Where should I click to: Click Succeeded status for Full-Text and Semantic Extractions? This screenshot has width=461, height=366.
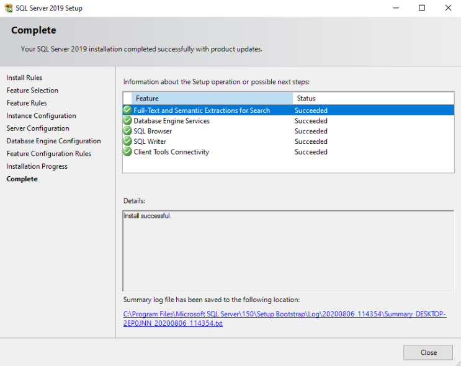(311, 110)
